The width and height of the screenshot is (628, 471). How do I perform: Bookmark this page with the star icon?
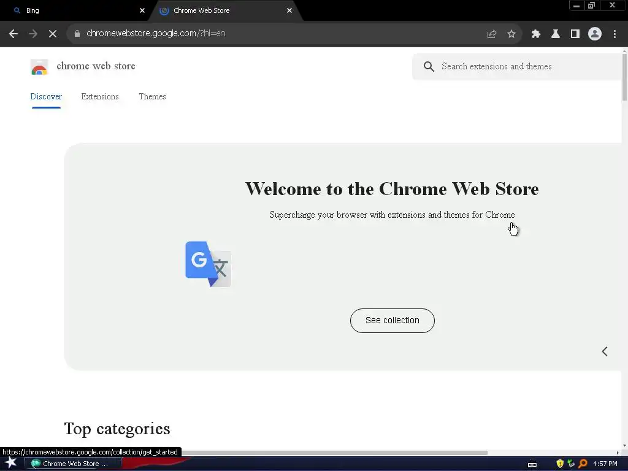tap(511, 34)
